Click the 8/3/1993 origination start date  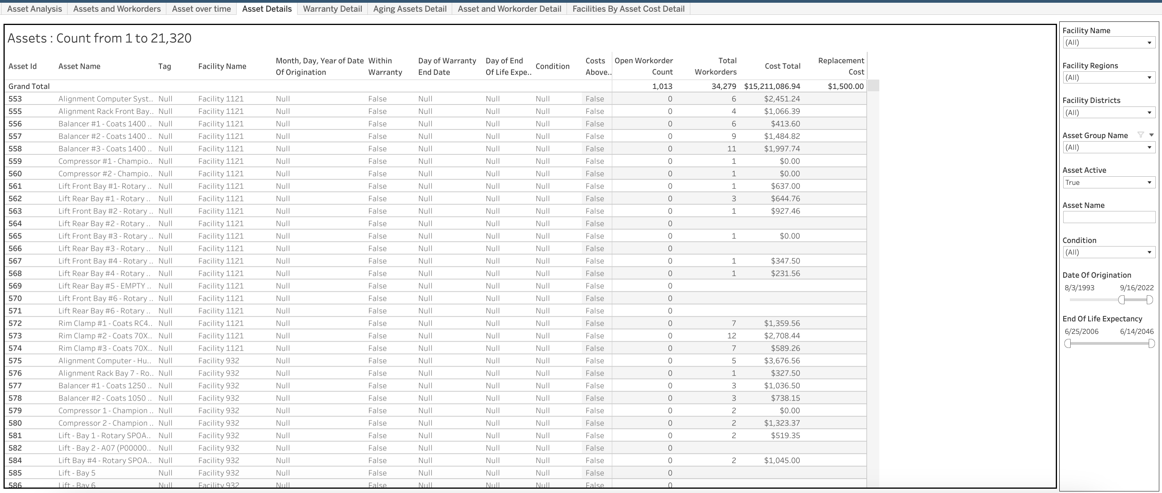tap(1080, 287)
